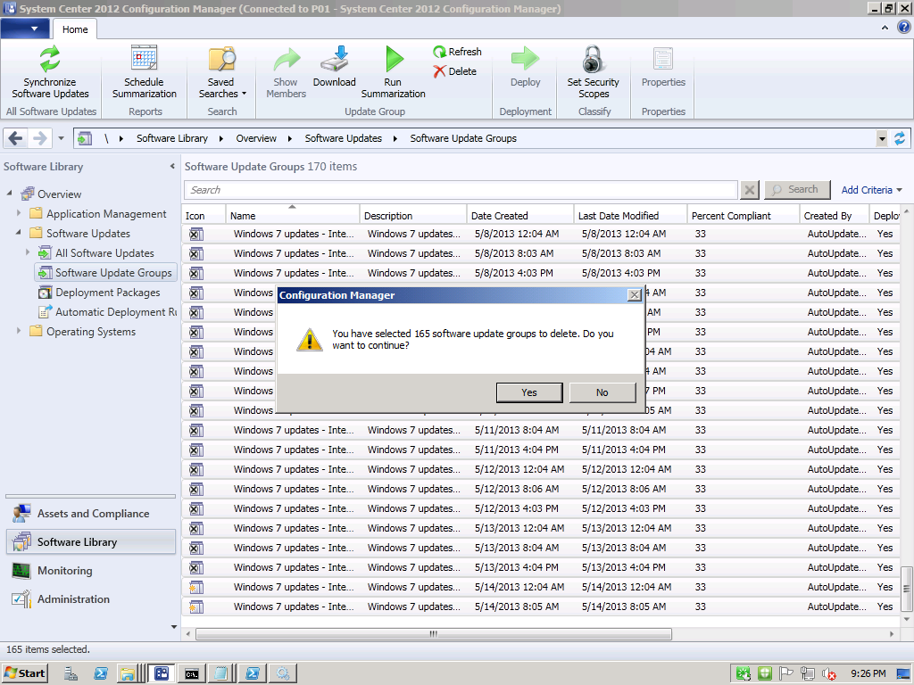Open the Action Center flag tray icon

coord(785,674)
